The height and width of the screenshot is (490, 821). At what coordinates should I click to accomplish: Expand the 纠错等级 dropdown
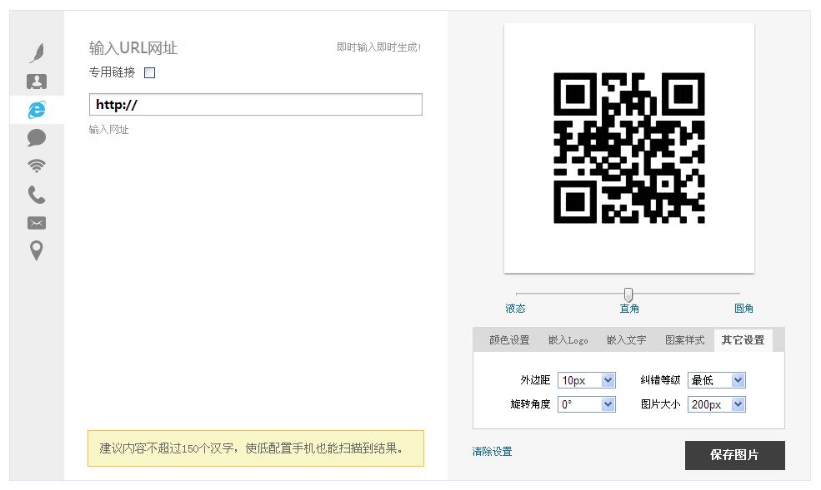(x=716, y=380)
